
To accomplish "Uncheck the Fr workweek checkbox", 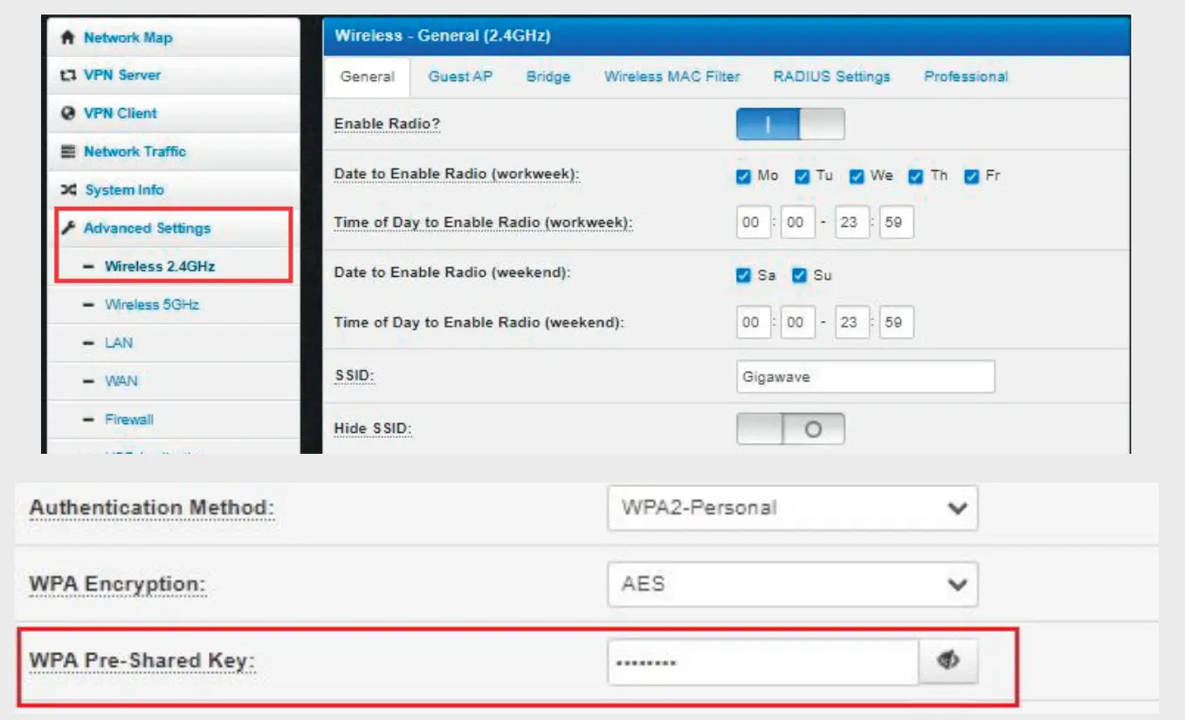I will [972, 176].
